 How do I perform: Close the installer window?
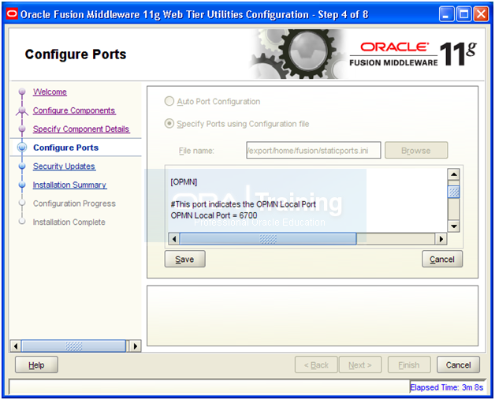482,14
